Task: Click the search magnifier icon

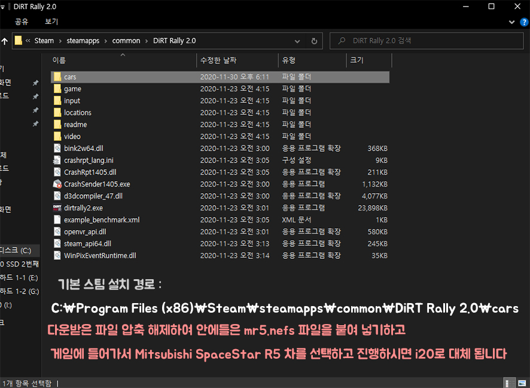Action: [342, 41]
